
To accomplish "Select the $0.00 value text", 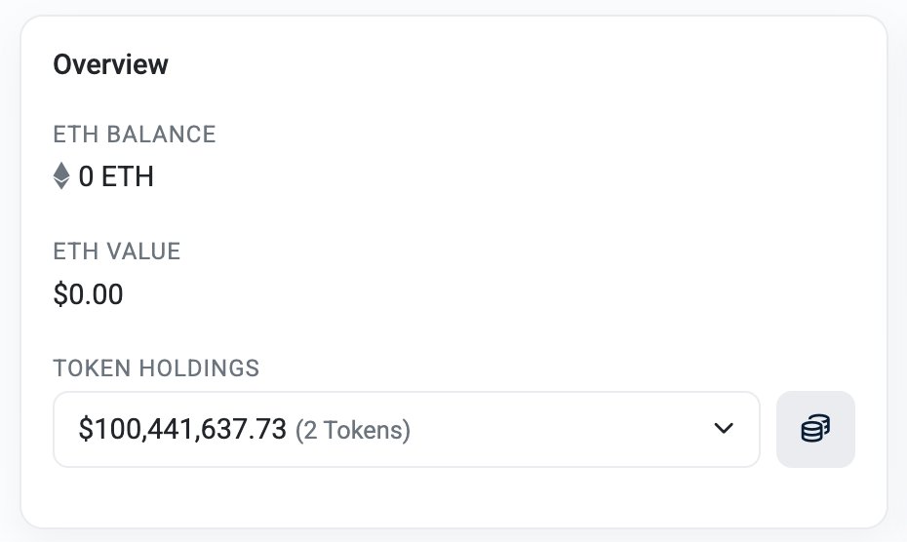I will point(88,294).
